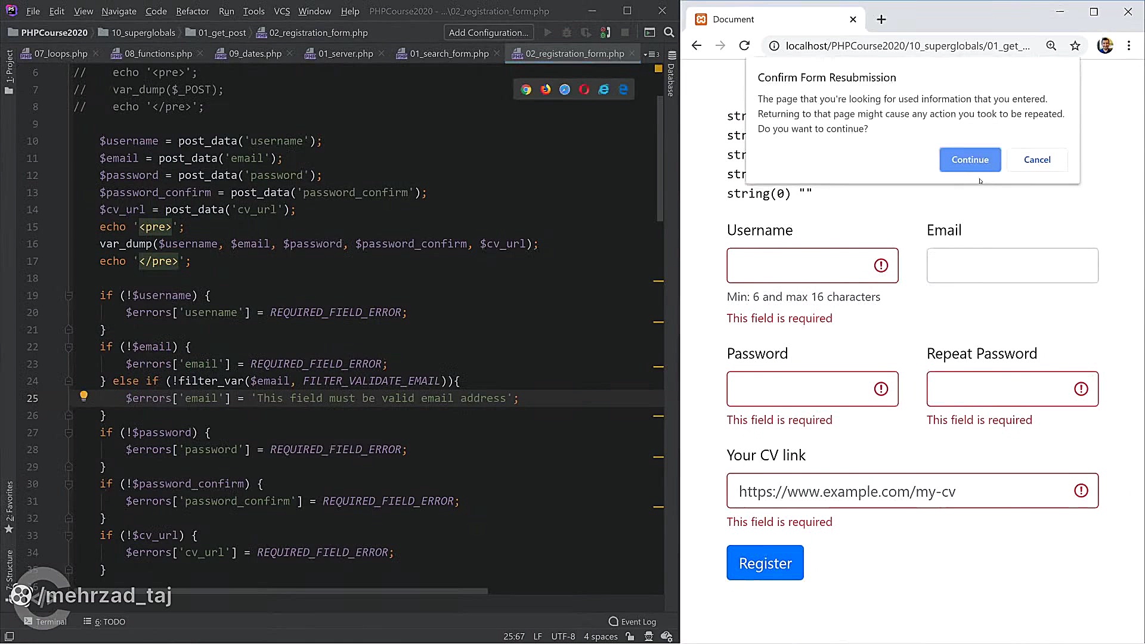Screen dimensions: 1145x644
Task: Open Chrome's three-dot menu
Action: [x=1129, y=45]
